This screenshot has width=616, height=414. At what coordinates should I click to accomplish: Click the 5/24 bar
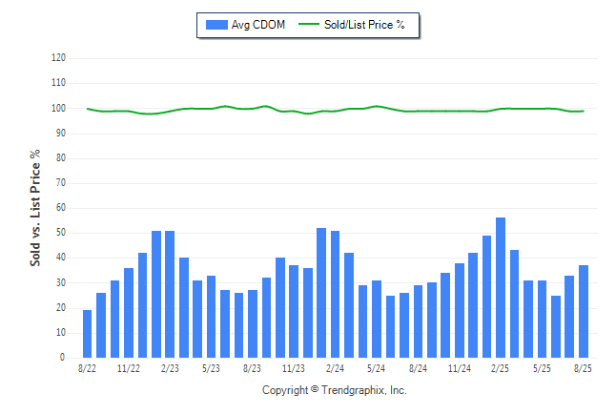[x=377, y=319]
